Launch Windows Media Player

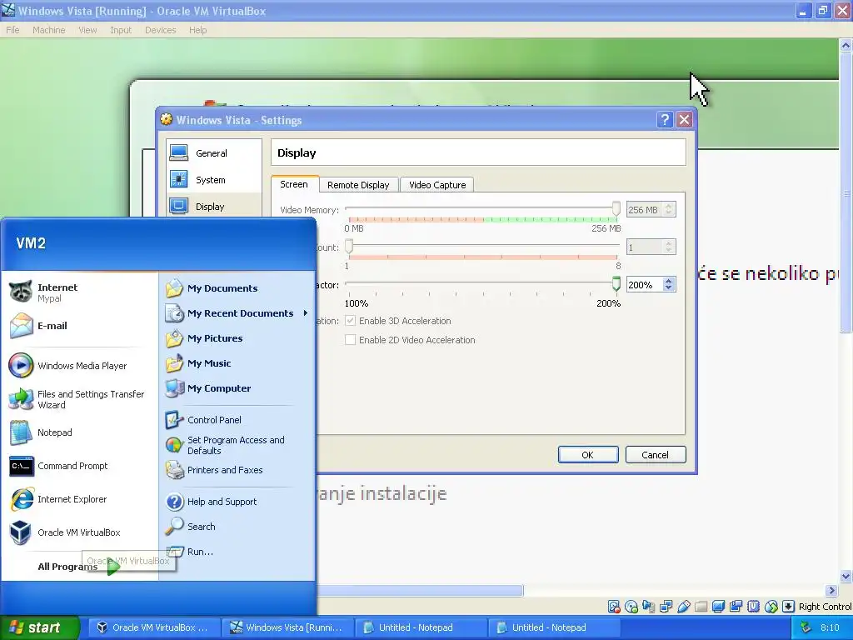click(x=79, y=366)
